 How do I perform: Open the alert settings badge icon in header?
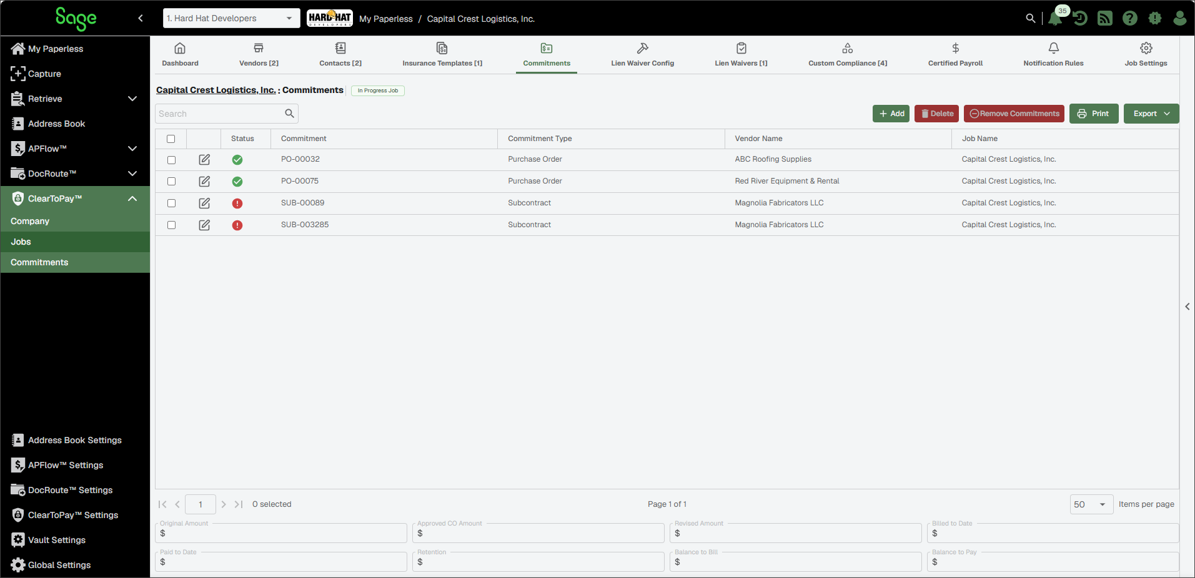1155,19
